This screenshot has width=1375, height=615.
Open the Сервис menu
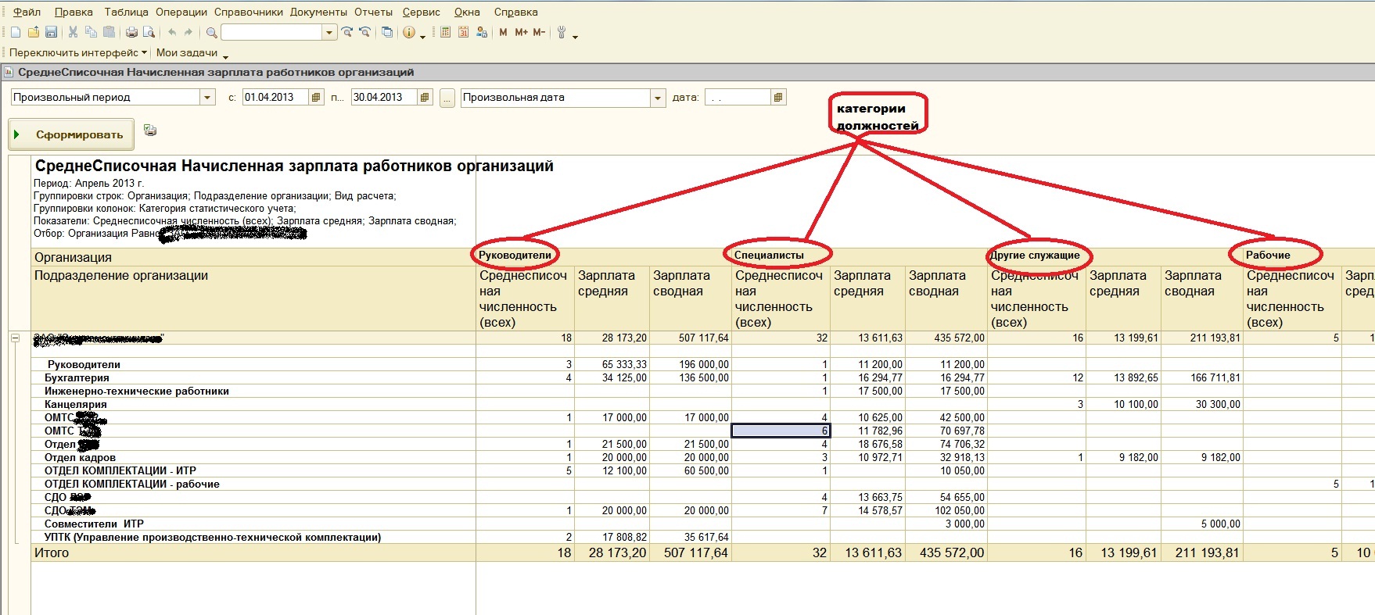[x=422, y=12]
